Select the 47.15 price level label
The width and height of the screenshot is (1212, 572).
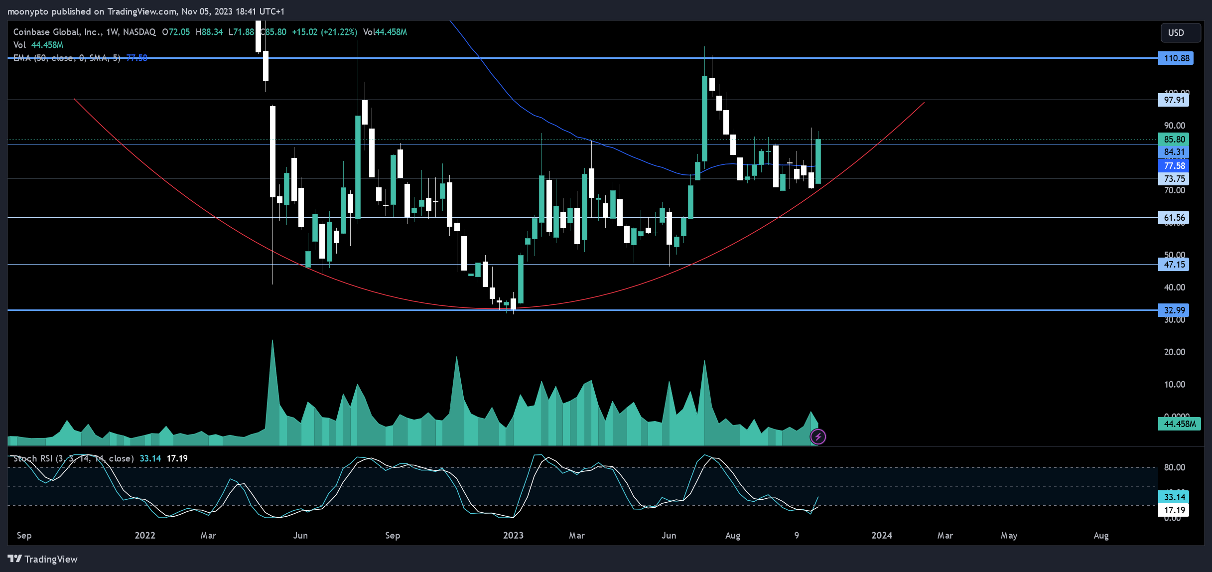pyautogui.click(x=1174, y=265)
